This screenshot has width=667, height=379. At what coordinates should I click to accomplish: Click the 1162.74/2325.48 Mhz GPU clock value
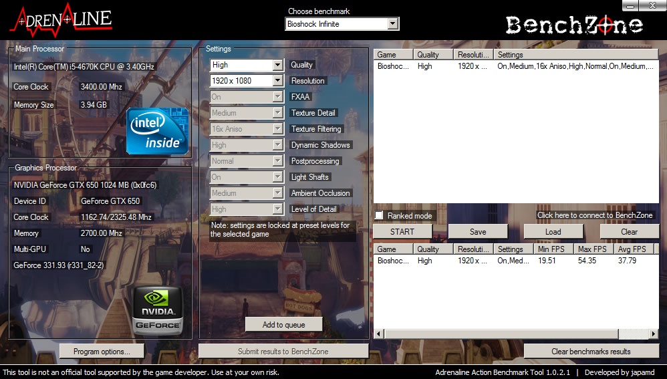tap(116, 217)
